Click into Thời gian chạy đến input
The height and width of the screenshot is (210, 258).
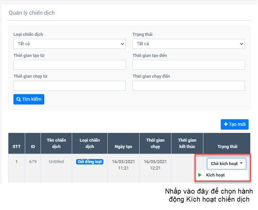pos(189,86)
